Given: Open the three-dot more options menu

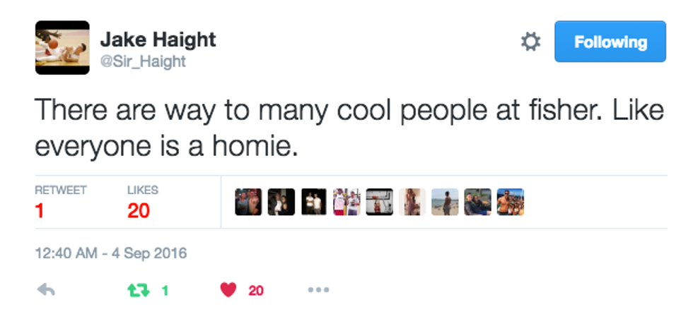Looking at the screenshot, I should click(x=318, y=290).
